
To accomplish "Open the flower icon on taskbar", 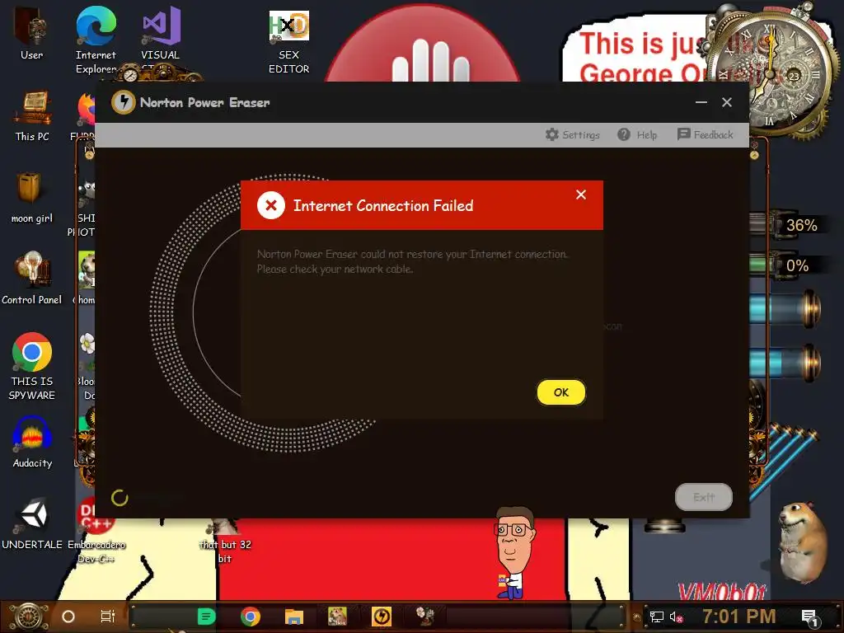I will (x=425, y=617).
